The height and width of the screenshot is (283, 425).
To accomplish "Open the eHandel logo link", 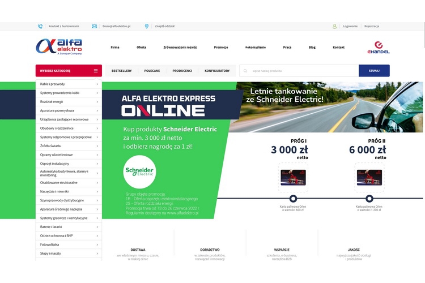I will pyautogui.click(x=379, y=48).
